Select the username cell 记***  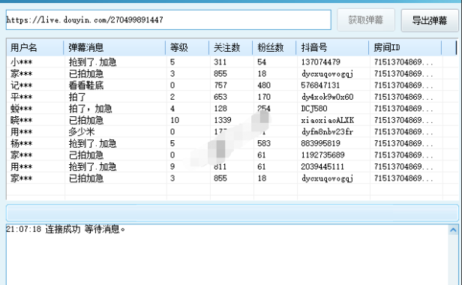coord(21,85)
